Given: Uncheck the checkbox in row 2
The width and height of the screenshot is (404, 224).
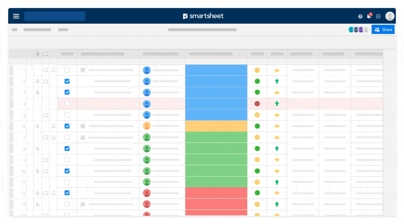Looking at the screenshot, I should [67, 81].
